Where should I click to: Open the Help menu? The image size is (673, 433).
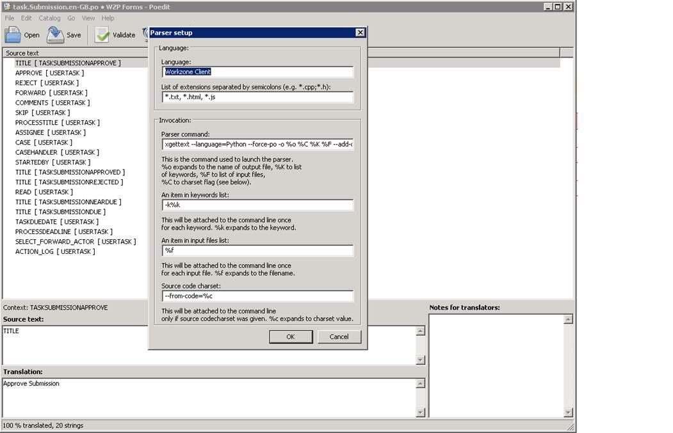pos(108,18)
